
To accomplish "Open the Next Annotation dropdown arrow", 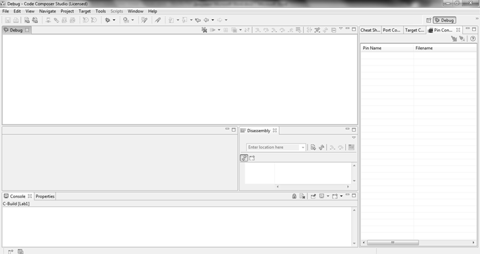I will [x=178, y=21].
